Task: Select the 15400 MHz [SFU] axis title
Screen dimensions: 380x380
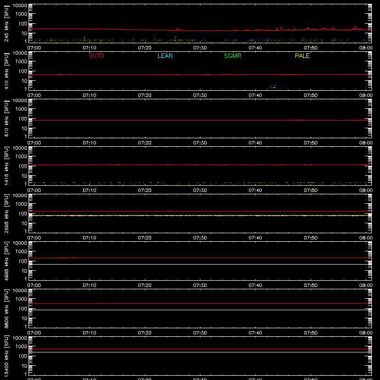Action: pyautogui.click(x=6, y=356)
